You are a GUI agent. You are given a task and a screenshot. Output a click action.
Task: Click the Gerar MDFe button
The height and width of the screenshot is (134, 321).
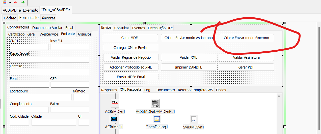130,38
